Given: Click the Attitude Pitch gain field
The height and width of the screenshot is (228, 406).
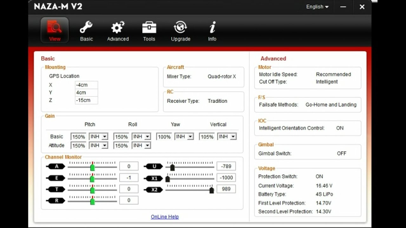Looking at the screenshot, I should click(78, 146).
